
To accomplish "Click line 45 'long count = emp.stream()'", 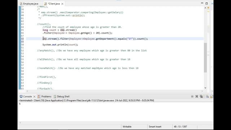I will pos(60,30).
